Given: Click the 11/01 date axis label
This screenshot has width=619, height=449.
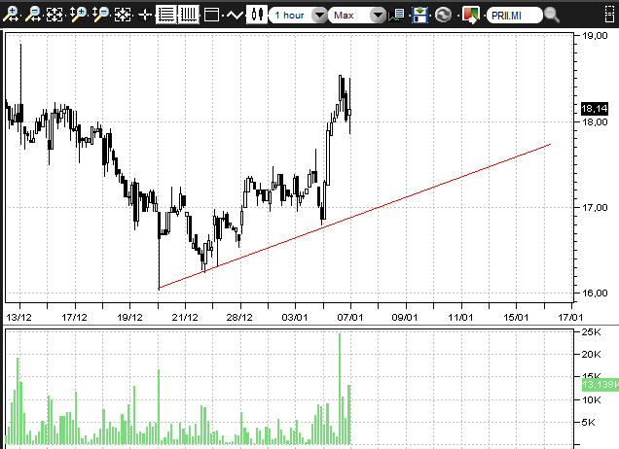Looking at the screenshot, I should pyautogui.click(x=460, y=317).
